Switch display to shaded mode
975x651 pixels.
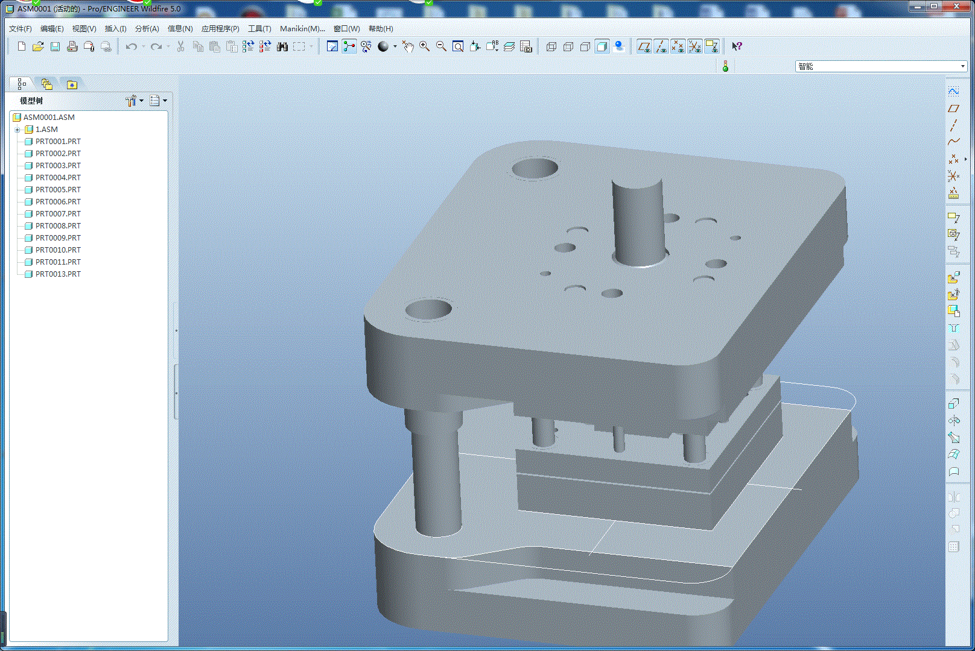[602, 46]
